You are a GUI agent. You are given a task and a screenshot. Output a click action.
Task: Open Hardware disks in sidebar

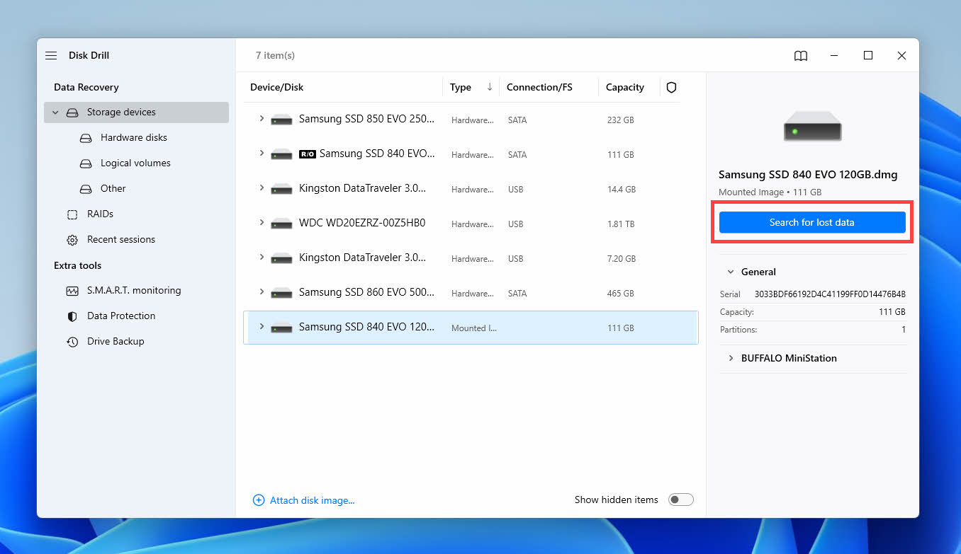pyautogui.click(x=134, y=138)
